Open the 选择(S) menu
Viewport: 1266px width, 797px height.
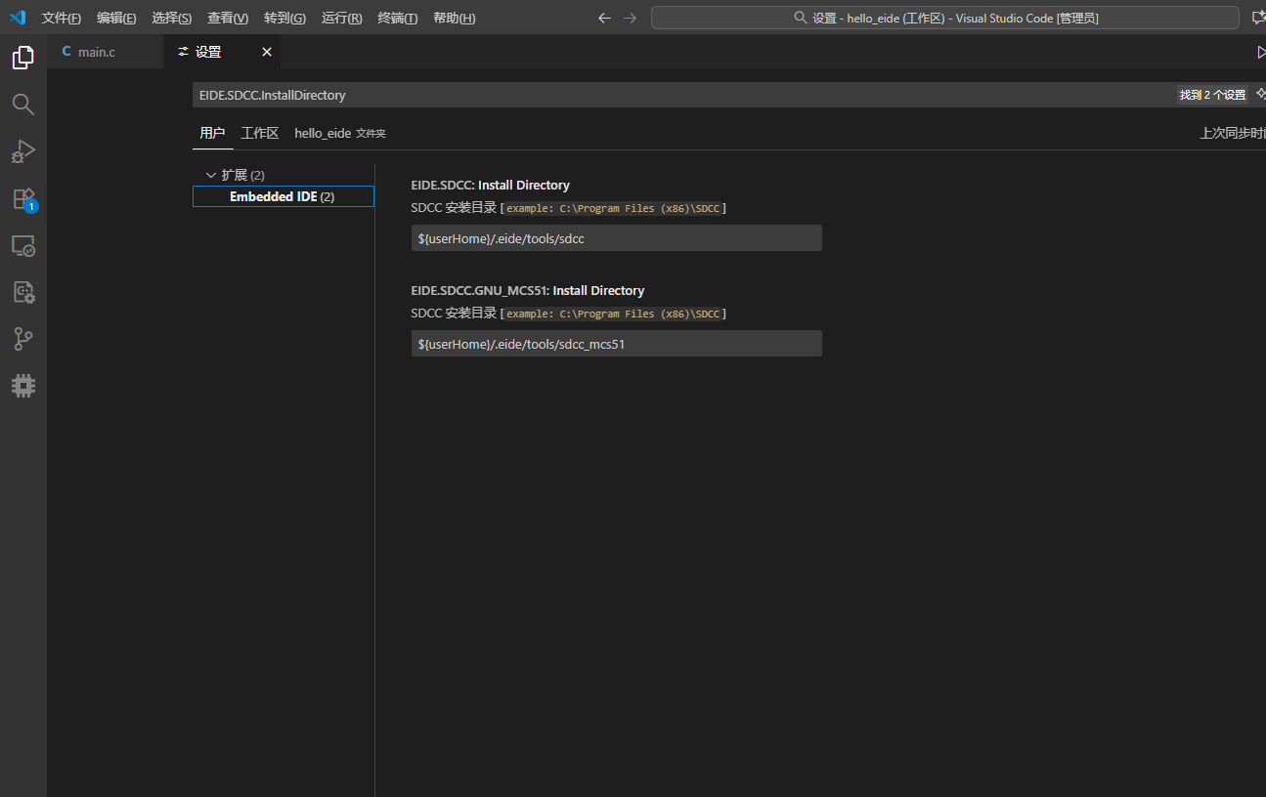[x=172, y=19]
